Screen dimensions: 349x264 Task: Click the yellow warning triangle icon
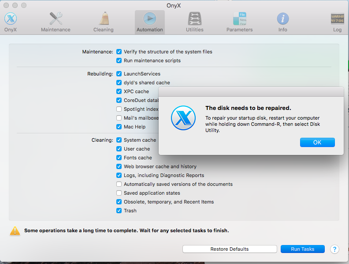(x=15, y=230)
